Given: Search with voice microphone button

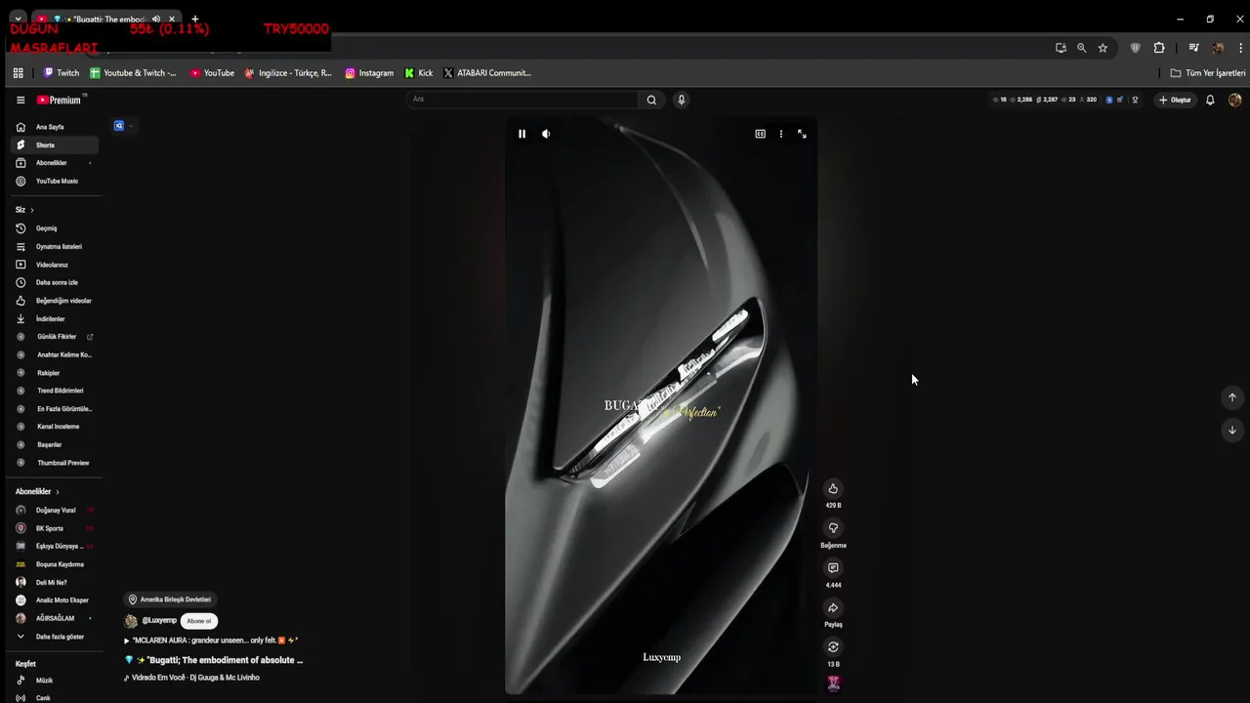Looking at the screenshot, I should point(682,100).
